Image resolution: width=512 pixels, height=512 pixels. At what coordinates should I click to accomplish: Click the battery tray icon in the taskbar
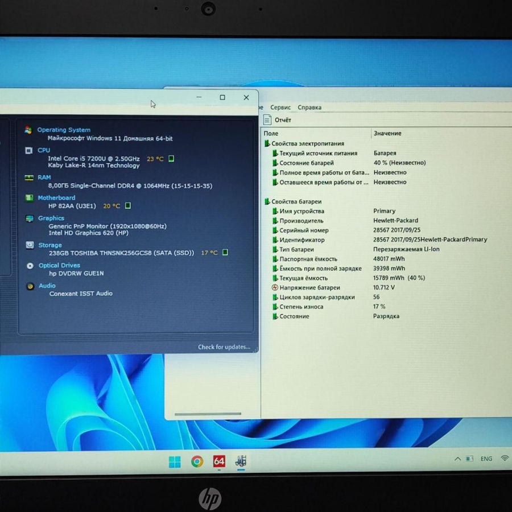click(469, 459)
